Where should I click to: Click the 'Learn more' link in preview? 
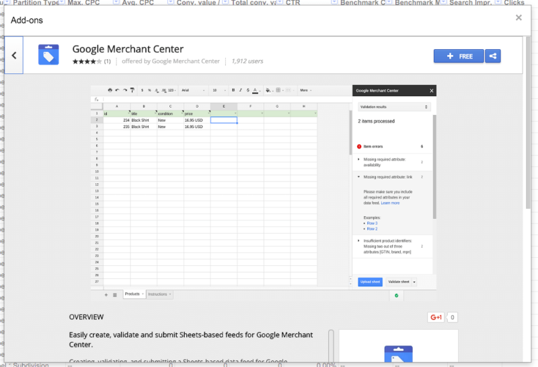390,203
